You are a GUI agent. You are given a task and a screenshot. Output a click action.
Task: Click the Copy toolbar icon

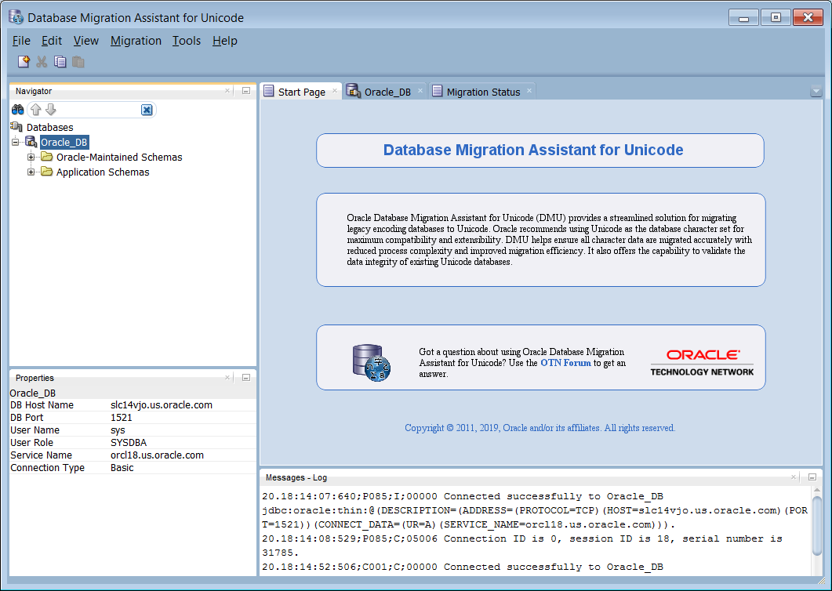click(60, 62)
